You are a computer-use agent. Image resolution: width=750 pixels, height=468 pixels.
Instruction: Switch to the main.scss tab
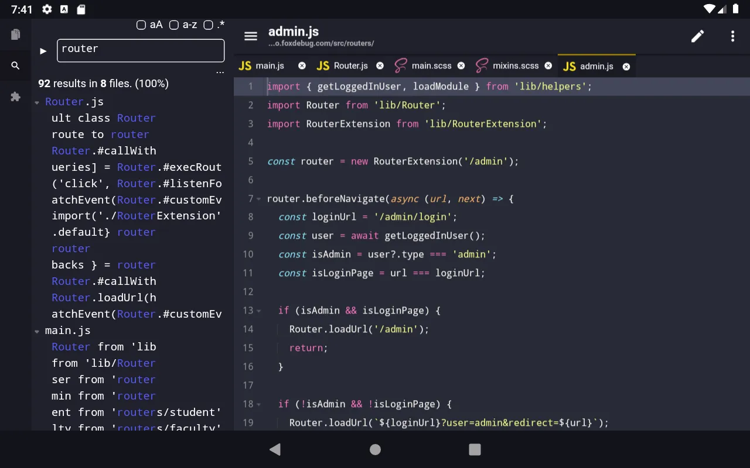(432, 66)
